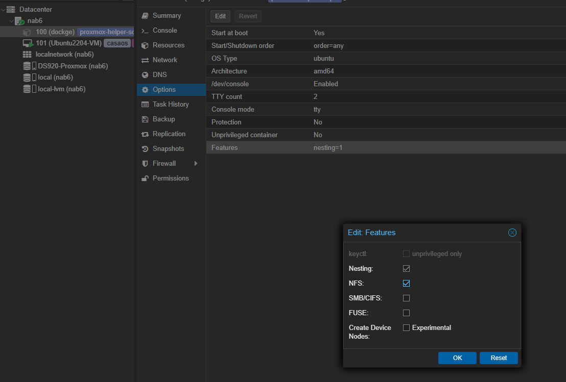The height and width of the screenshot is (382, 566).
Task: Open the Task History section
Action: point(170,105)
